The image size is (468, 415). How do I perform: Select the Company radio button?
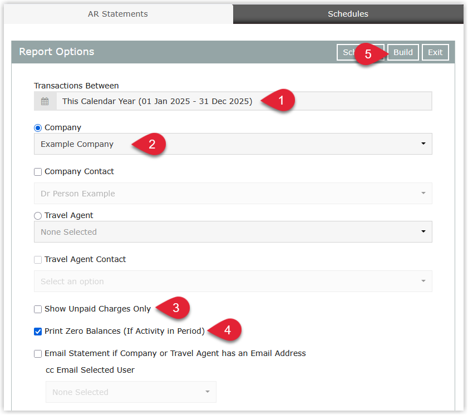coord(38,128)
